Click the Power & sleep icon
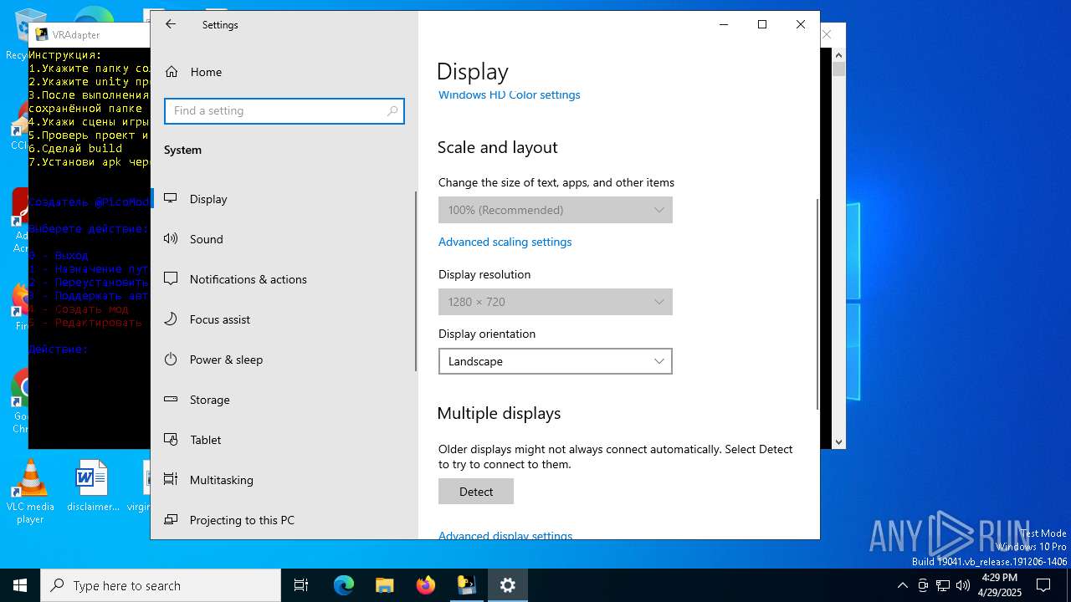1071x602 pixels. [171, 359]
